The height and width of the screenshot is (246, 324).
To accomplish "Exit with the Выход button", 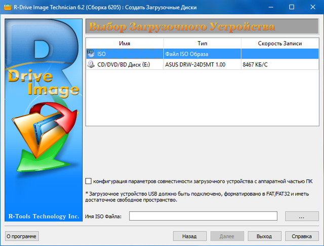I will pyautogui.click(x=264, y=236).
